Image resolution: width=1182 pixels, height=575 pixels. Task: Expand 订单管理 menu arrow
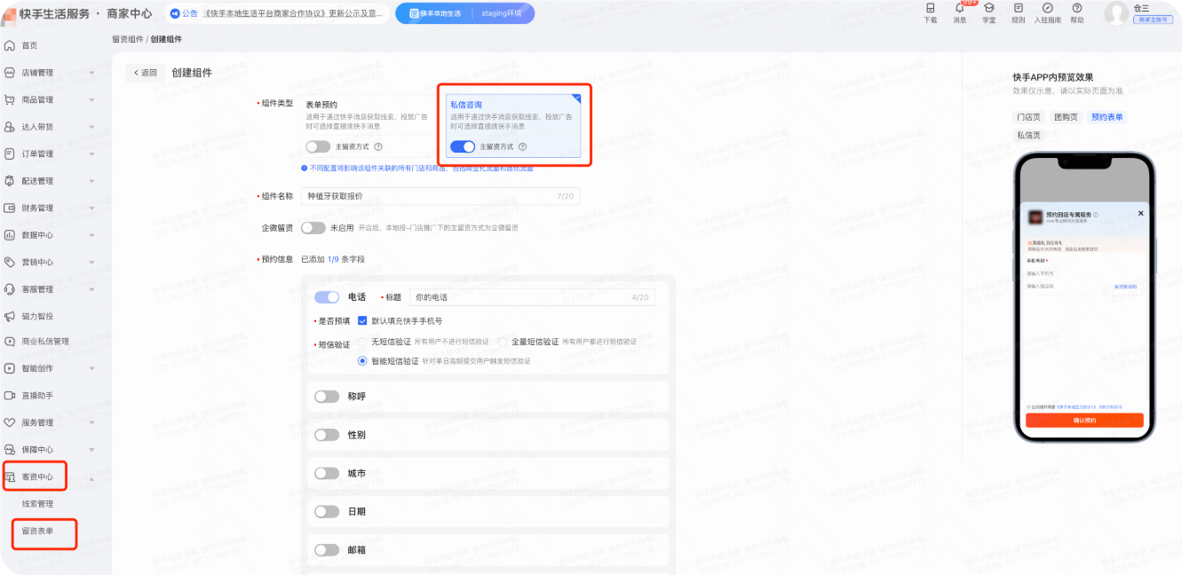tap(91, 154)
